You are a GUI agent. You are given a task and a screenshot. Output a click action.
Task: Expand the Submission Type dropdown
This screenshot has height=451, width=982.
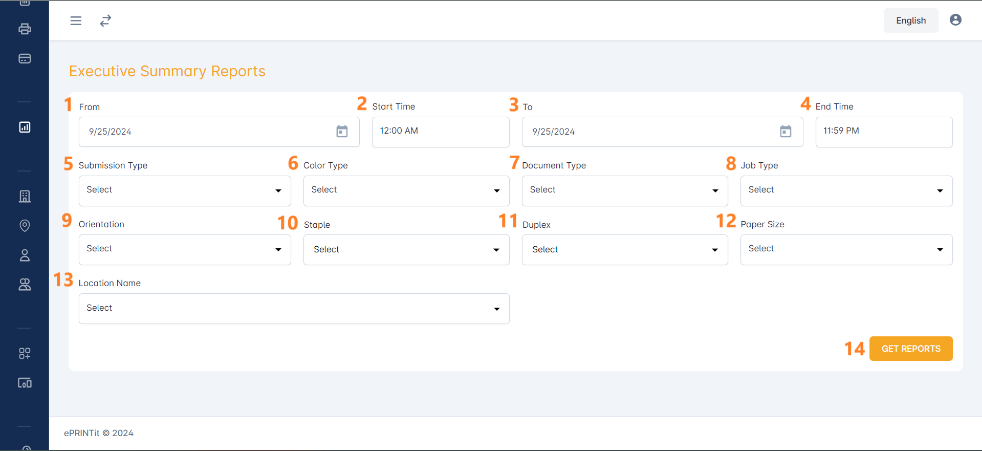(185, 190)
